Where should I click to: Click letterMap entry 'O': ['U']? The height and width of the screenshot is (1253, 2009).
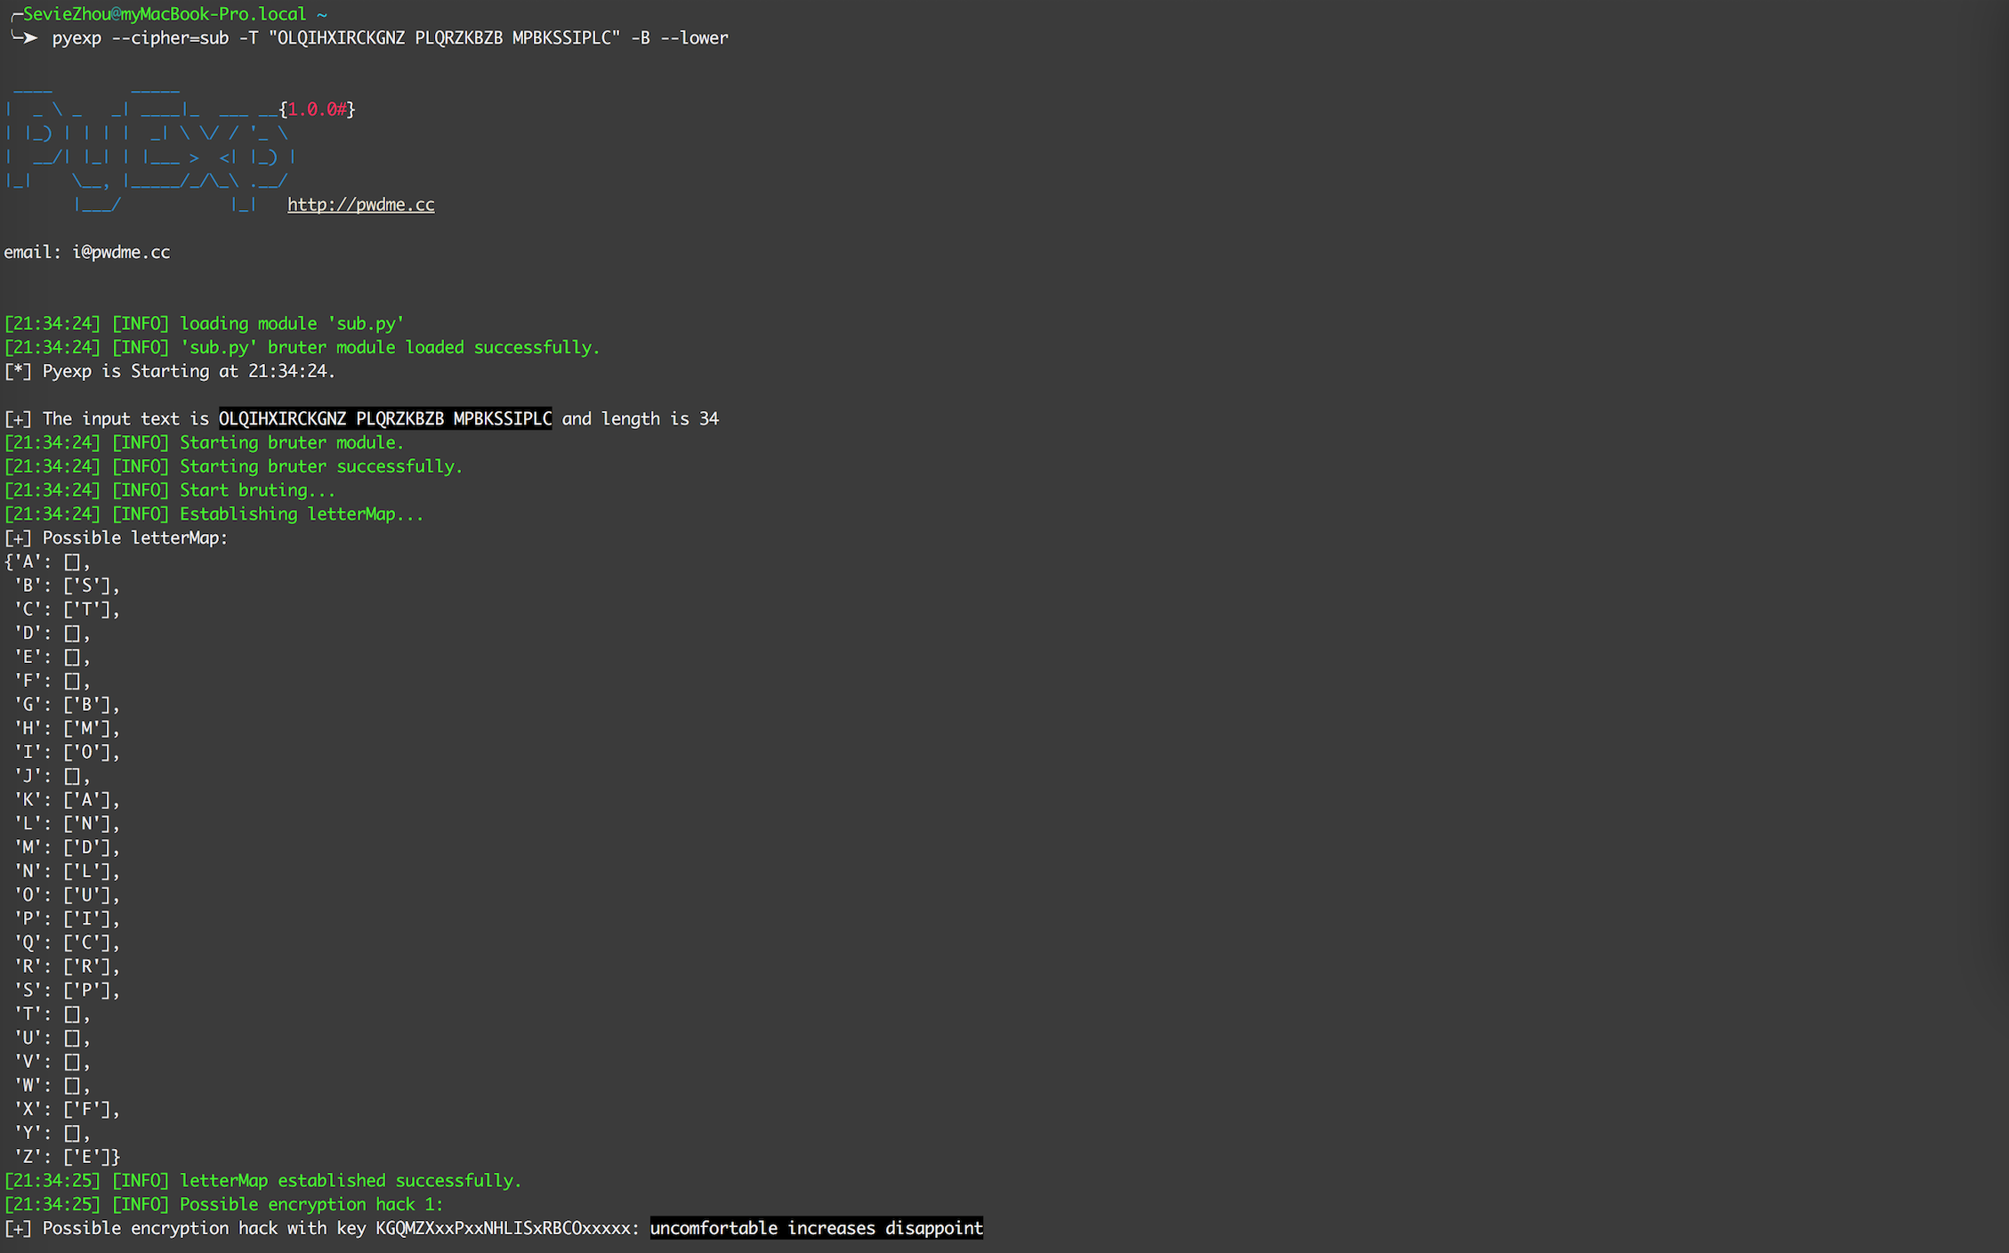coord(67,895)
